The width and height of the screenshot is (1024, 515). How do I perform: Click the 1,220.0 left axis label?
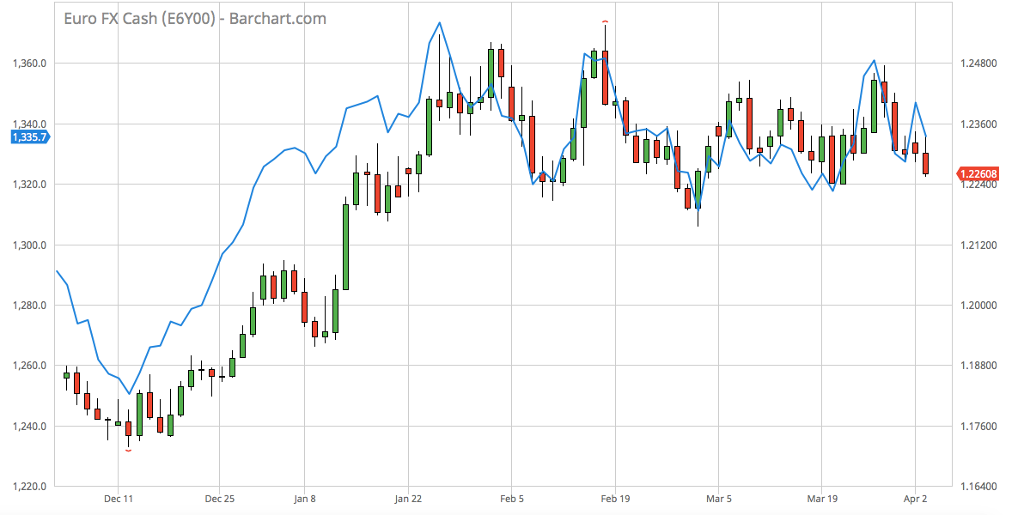[x=30, y=487]
